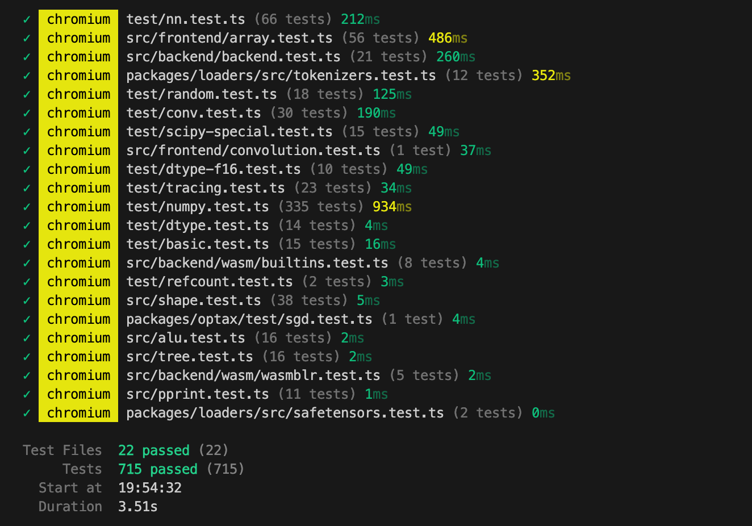Click the chromium badge for test/random.test.ts
The height and width of the screenshot is (526, 752).
[x=78, y=94]
